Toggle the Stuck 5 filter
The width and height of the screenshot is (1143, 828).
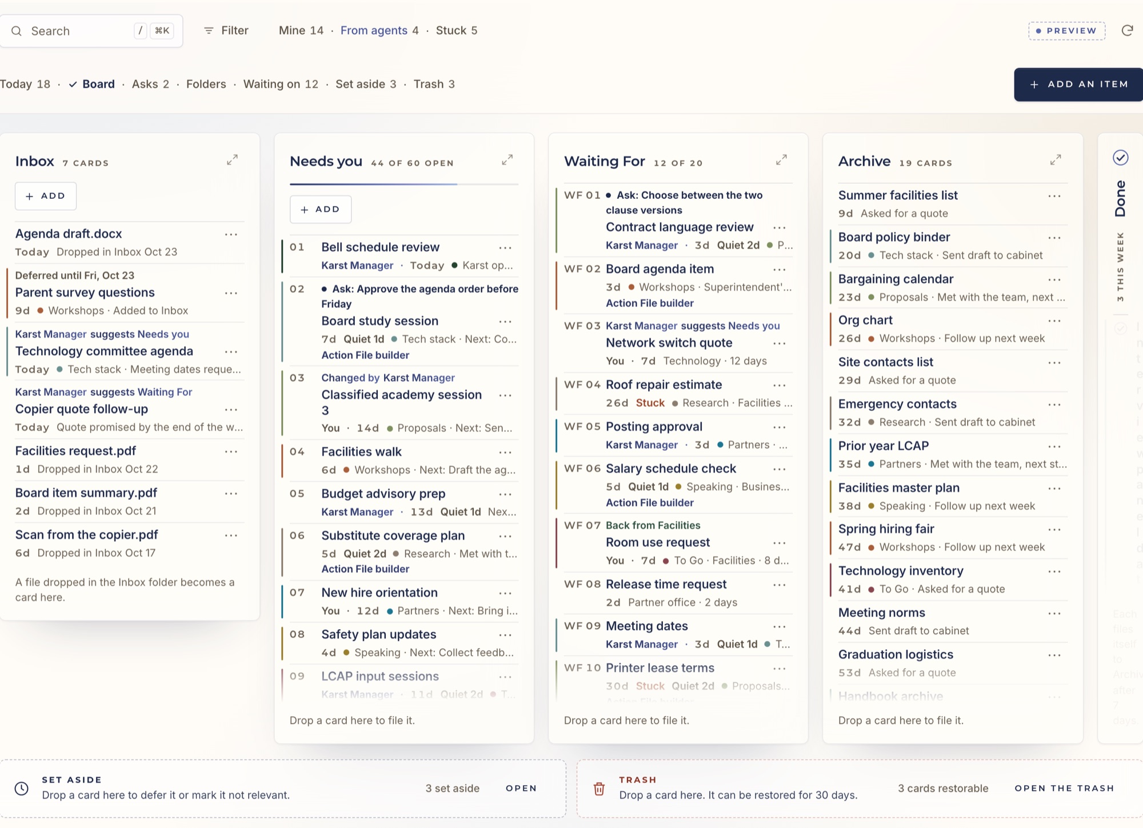pos(457,31)
